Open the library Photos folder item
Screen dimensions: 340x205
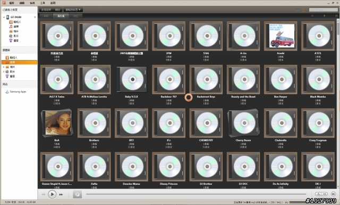(x=10, y=67)
